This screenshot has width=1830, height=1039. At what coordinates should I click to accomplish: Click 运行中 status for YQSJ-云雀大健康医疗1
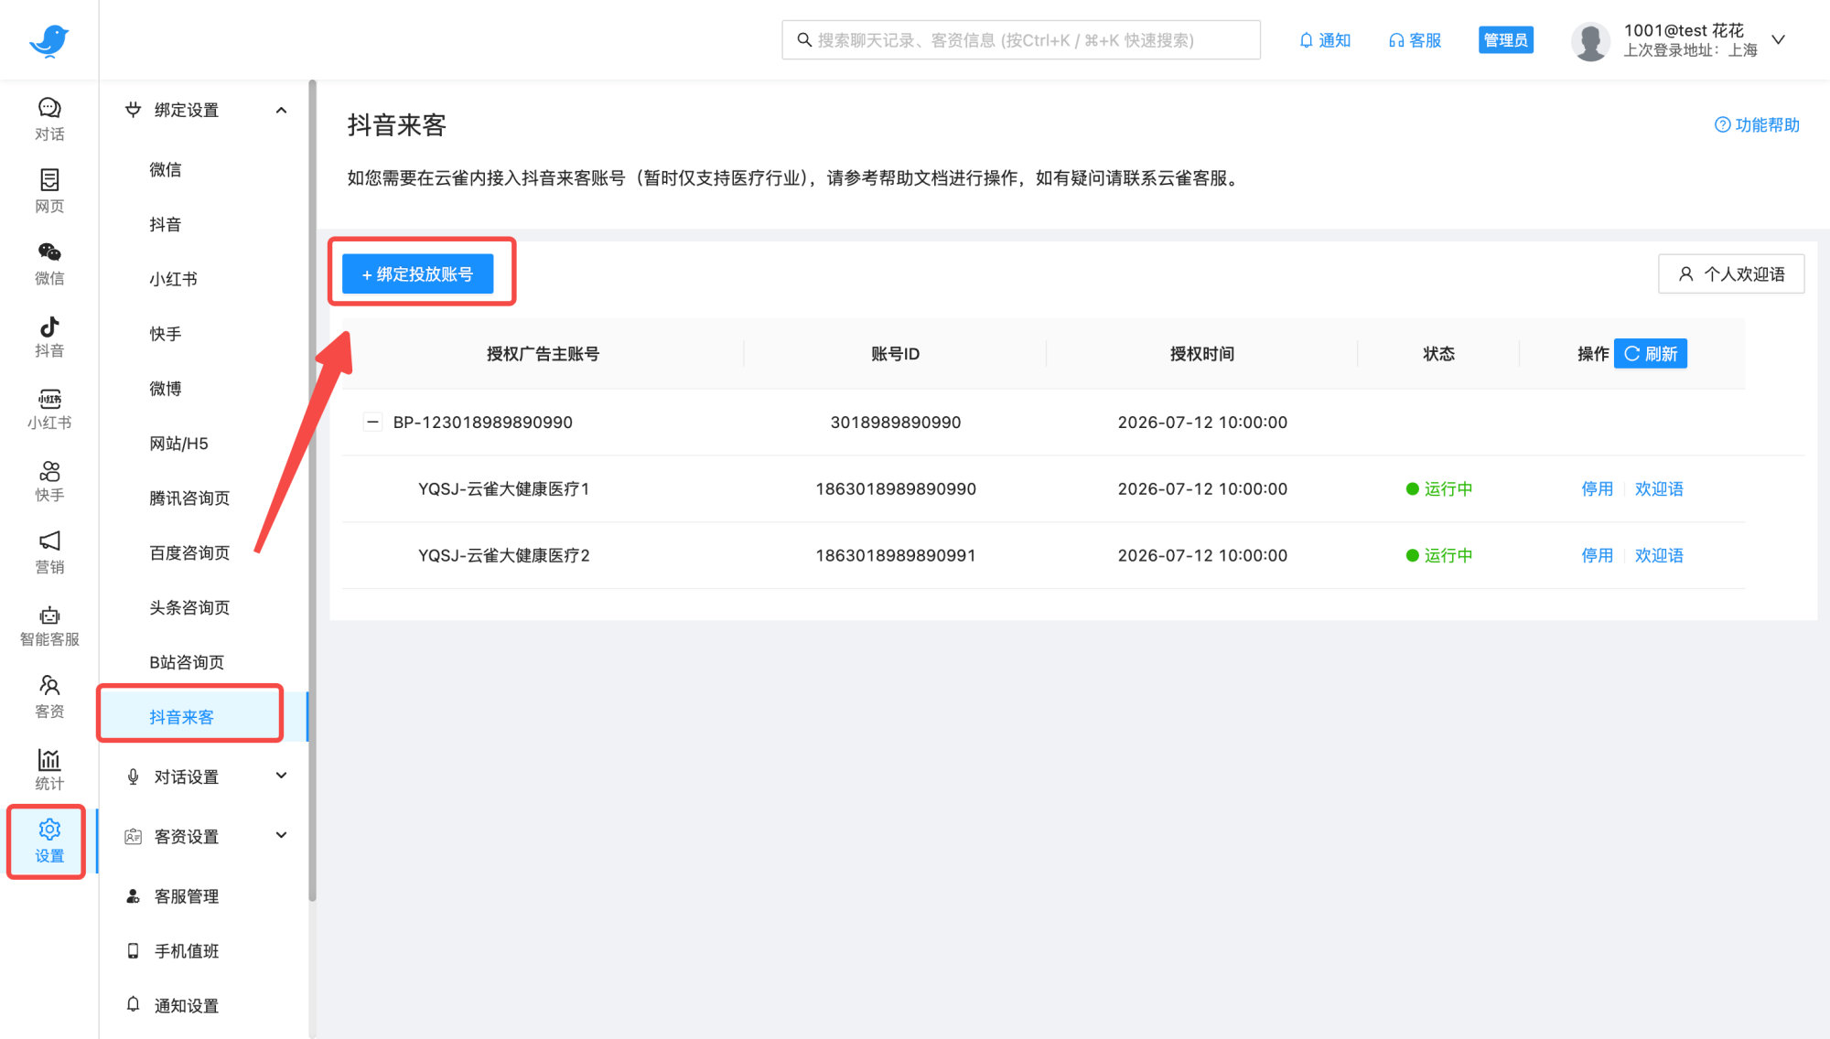coord(1439,488)
